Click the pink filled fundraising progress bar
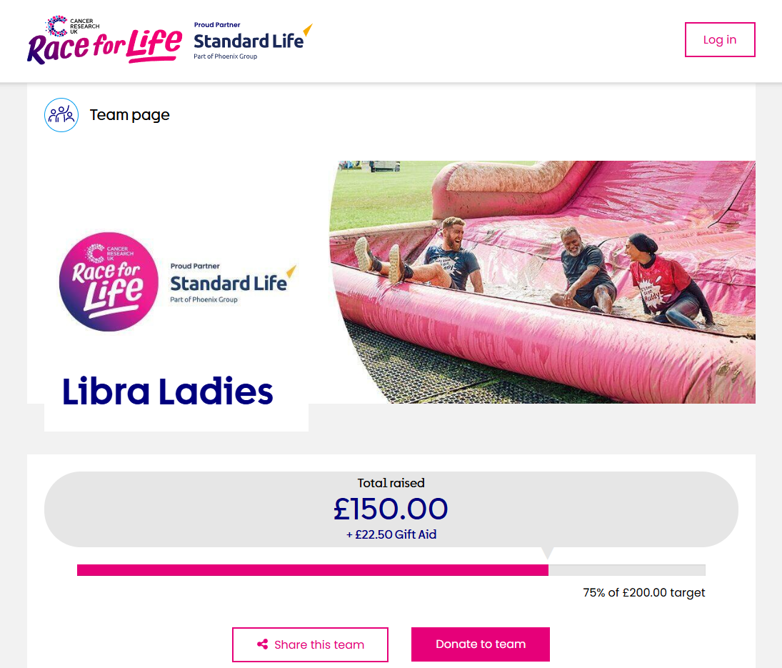 point(313,570)
